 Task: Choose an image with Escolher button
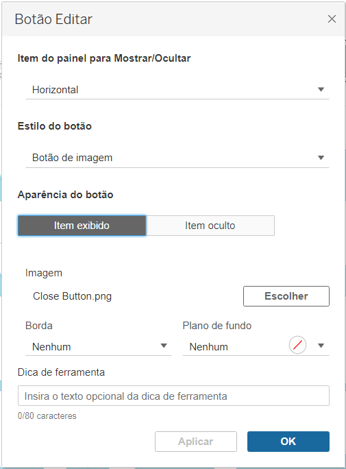(286, 296)
